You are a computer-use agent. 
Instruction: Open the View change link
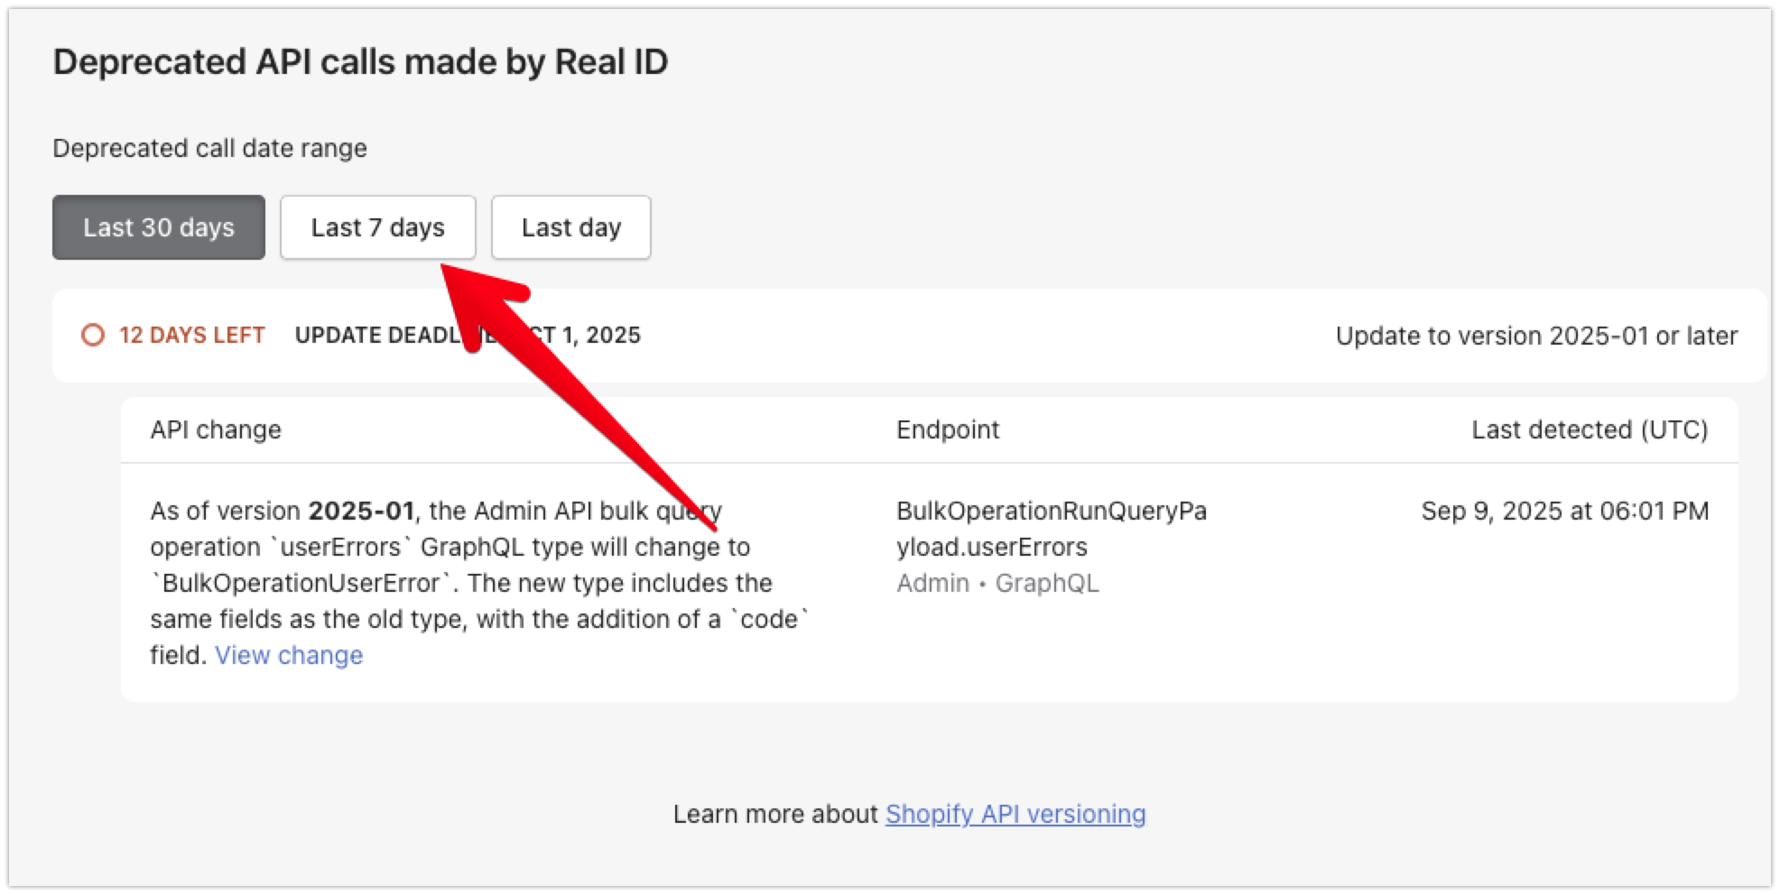289,655
